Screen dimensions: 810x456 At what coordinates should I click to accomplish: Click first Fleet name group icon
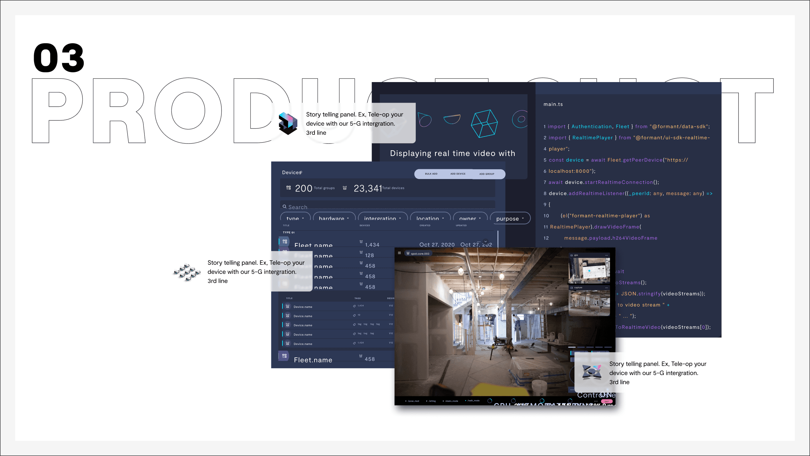pos(285,242)
